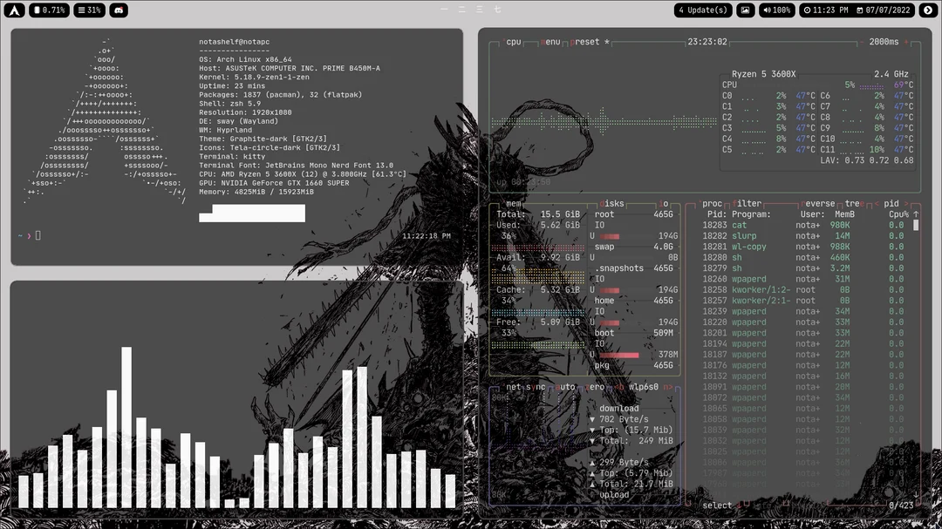Click the battery indicator in the top bar
Image resolution: width=942 pixels, height=529 pixels.
49,10
